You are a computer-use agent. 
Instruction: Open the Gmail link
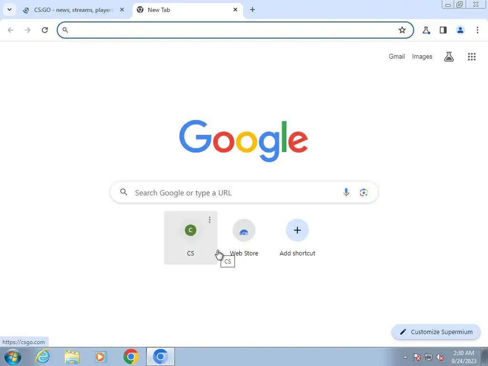(397, 56)
